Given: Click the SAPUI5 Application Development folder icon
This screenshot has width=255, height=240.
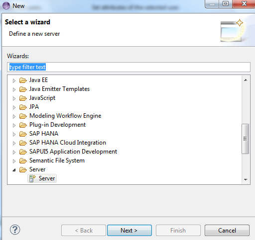Looking at the screenshot, I should [23, 152].
